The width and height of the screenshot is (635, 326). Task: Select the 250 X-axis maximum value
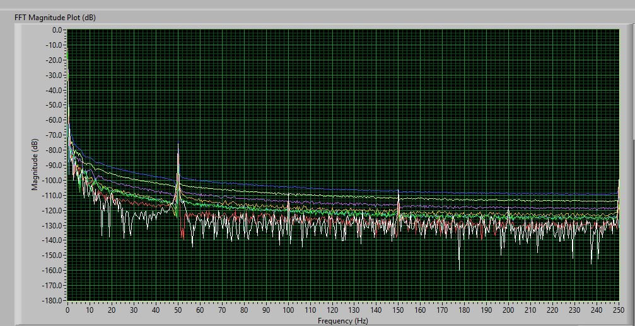[619, 310]
